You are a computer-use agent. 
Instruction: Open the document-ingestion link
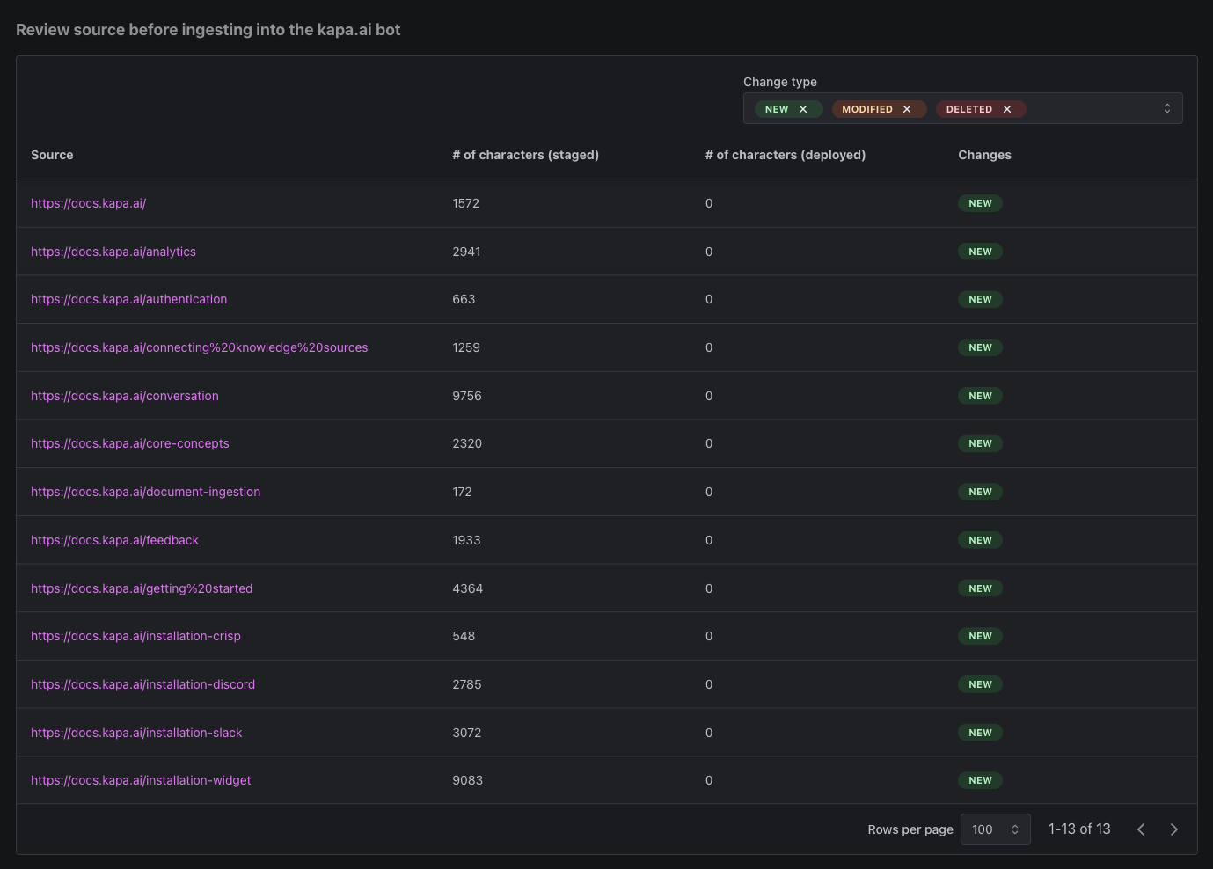point(146,492)
